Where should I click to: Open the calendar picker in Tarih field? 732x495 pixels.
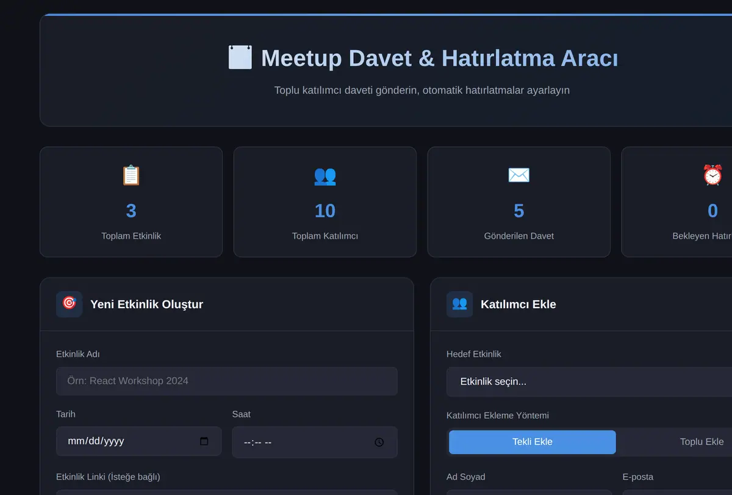(x=204, y=441)
